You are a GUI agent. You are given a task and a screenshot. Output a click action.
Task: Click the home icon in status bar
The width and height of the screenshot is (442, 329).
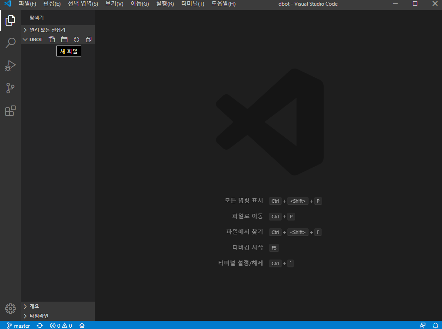coord(82,326)
